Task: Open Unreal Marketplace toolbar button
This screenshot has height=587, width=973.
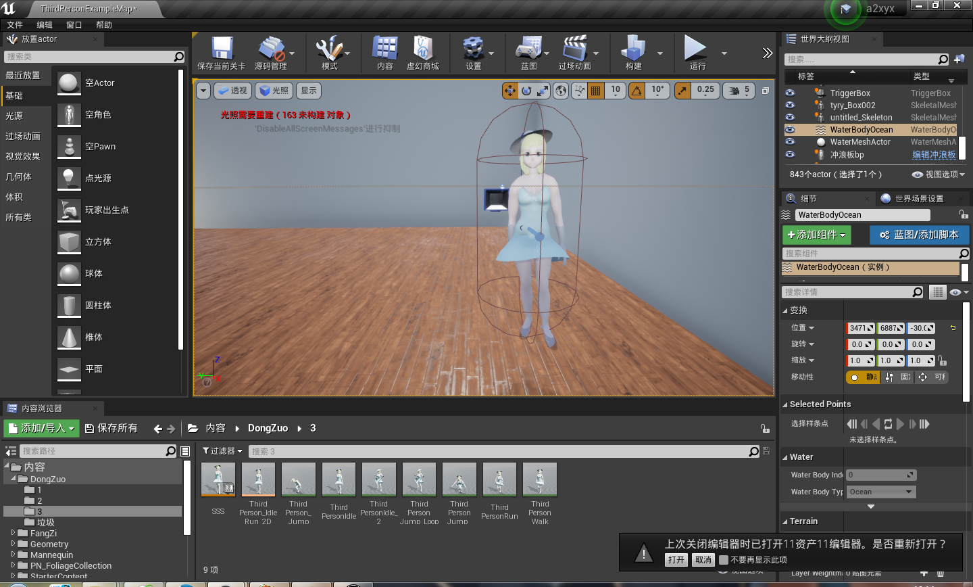Action: 423,53
